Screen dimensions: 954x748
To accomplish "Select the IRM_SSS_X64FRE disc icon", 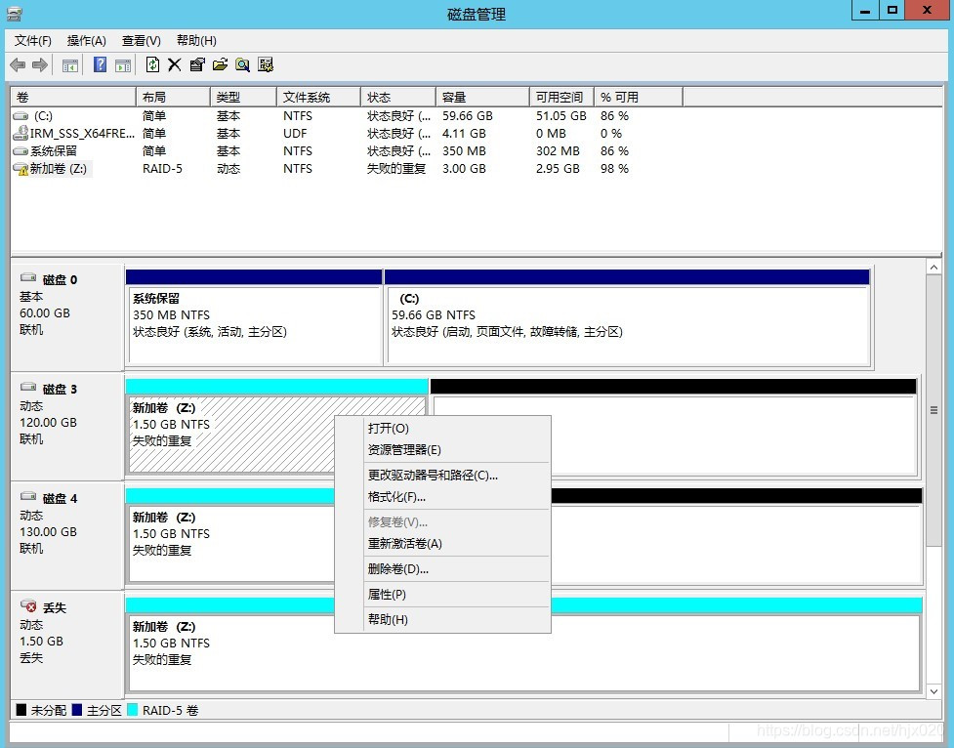I will point(21,133).
